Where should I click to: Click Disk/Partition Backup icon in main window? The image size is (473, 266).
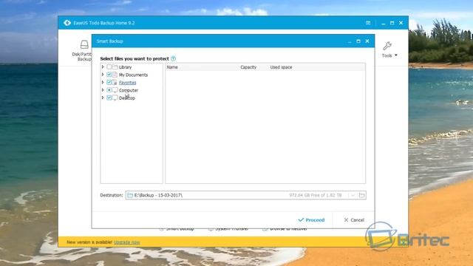(x=84, y=44)
